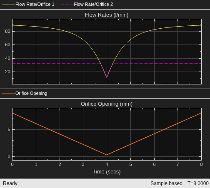Click the Ready status text

point(10,183)
